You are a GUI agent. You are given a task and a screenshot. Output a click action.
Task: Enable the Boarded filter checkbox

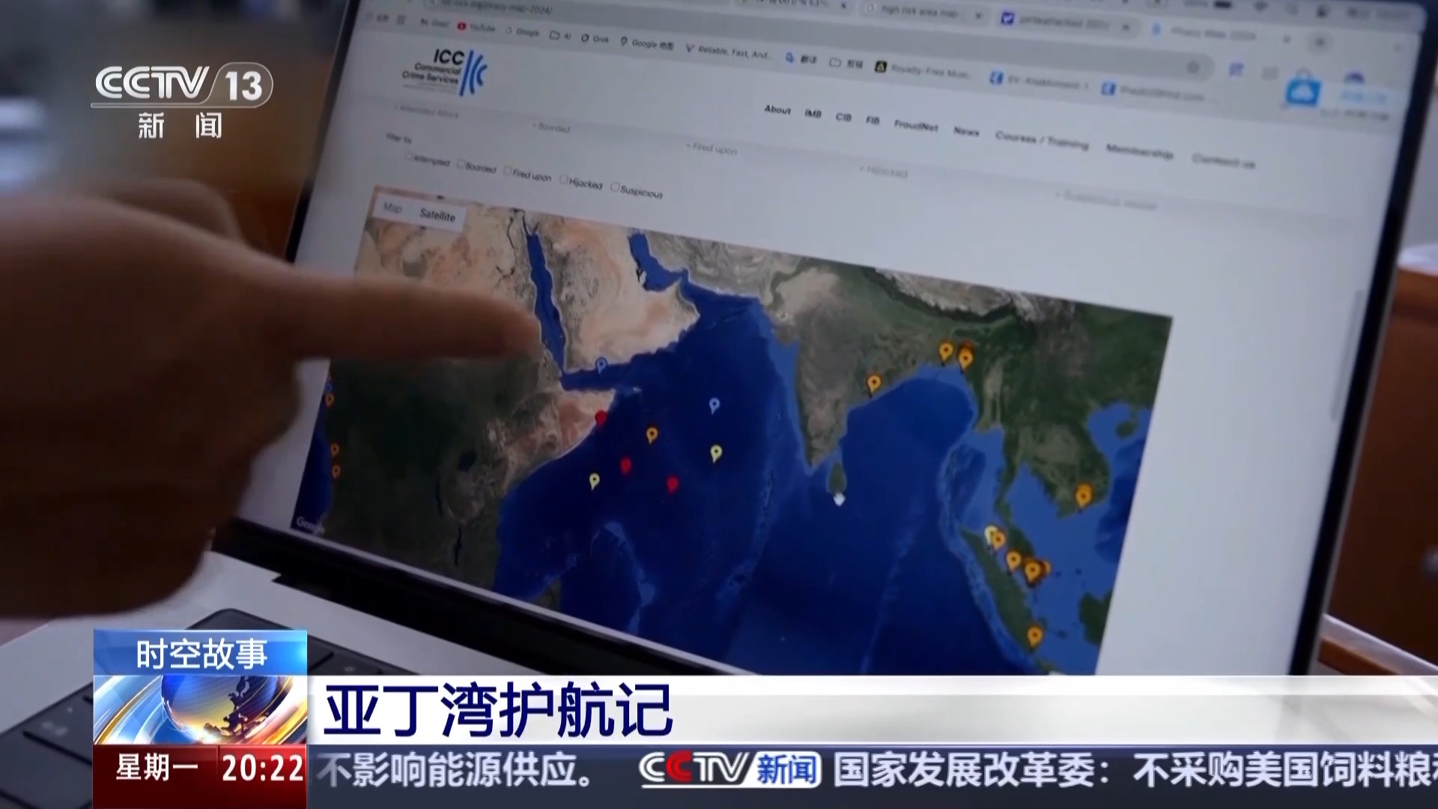coord(461,163)
